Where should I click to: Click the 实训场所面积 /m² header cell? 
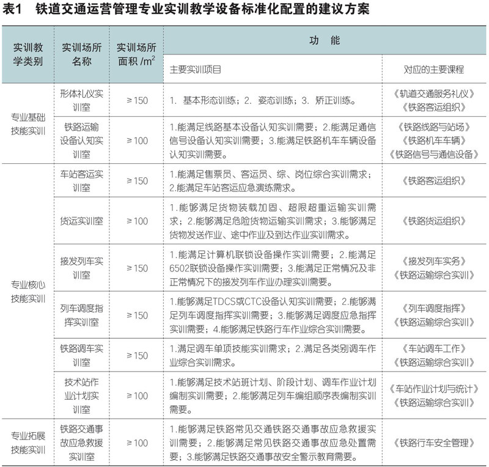pyautogui.click(x=136, y=54)
